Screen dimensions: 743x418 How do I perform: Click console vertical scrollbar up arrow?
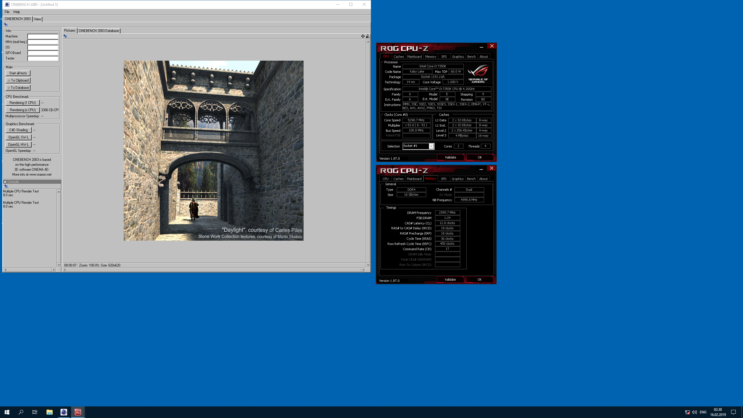click(59, 192)
